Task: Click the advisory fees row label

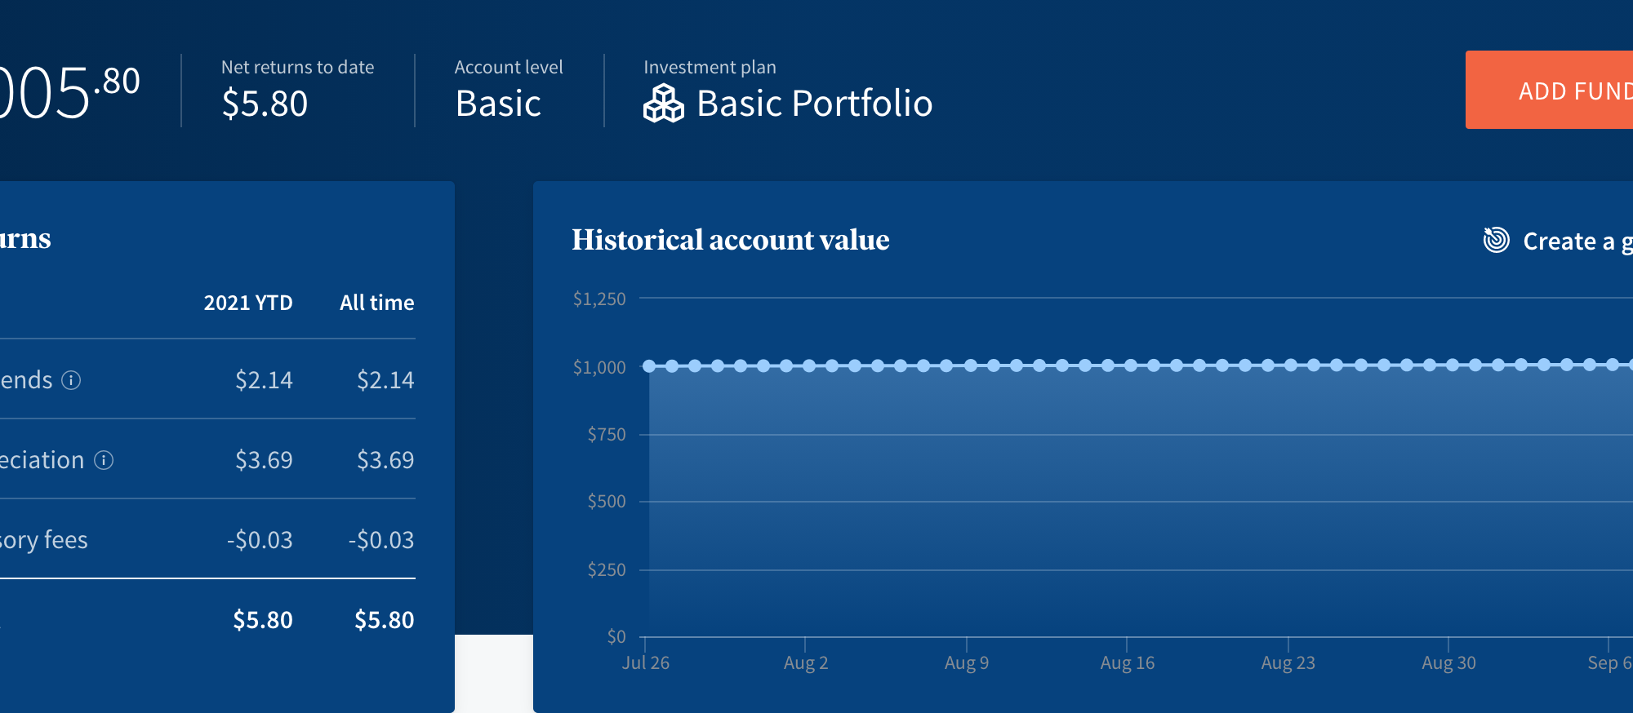Action: tap(44, 540)
